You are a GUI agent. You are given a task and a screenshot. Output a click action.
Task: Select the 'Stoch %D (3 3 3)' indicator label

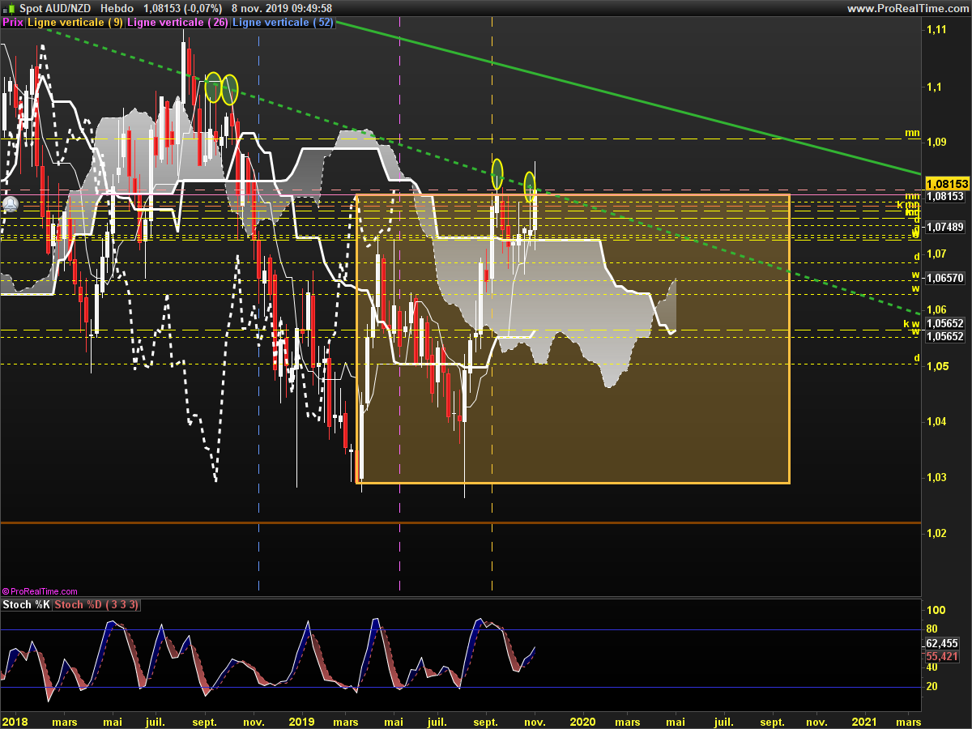[x=97, y=605]
